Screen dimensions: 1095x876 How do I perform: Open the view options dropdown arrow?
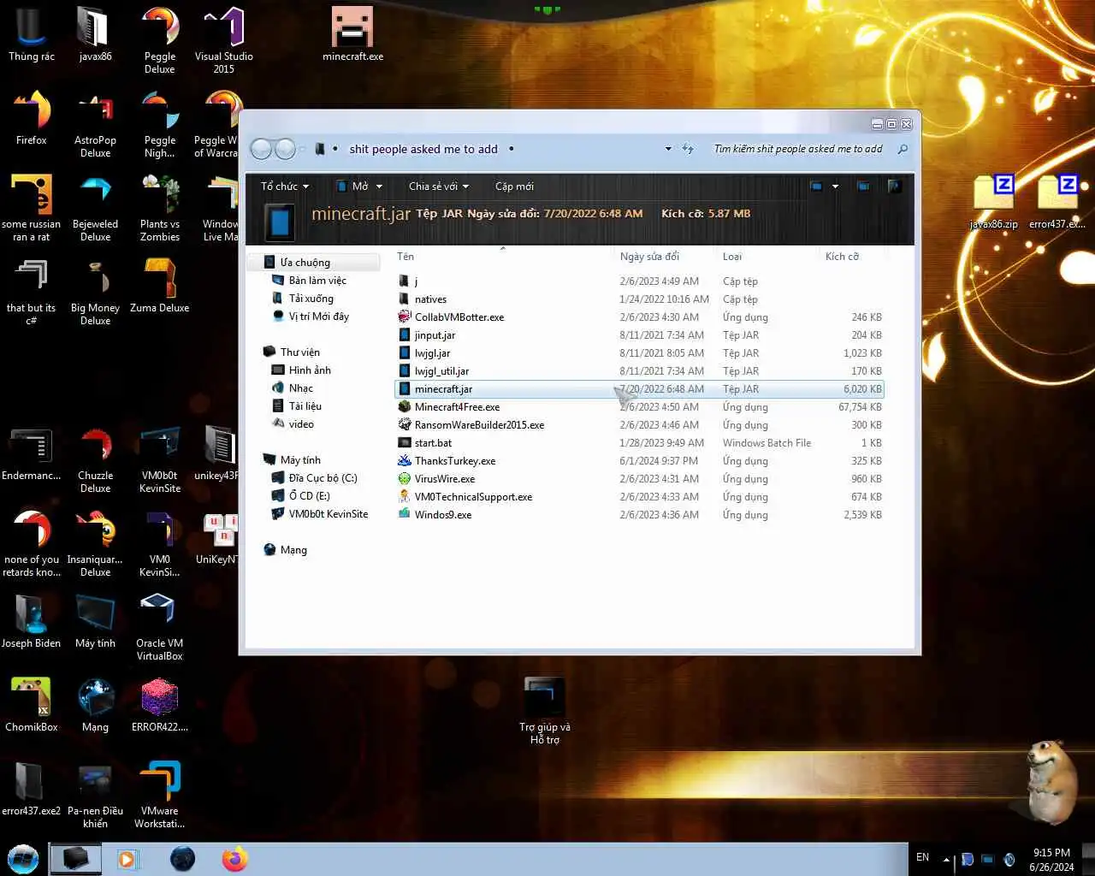pyautogui.click(x=835, y=186)
